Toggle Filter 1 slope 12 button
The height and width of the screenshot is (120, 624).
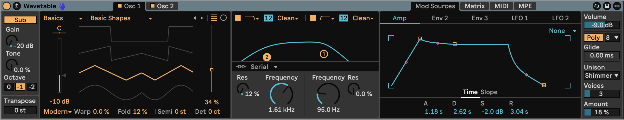click(x=268, y=18)
